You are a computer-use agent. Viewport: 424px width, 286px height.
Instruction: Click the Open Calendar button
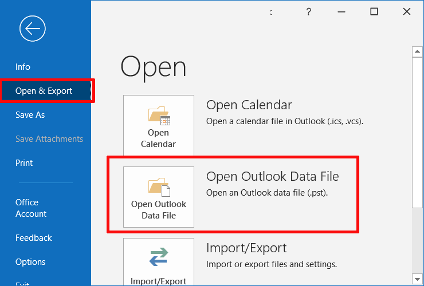(x=159, y=125)
